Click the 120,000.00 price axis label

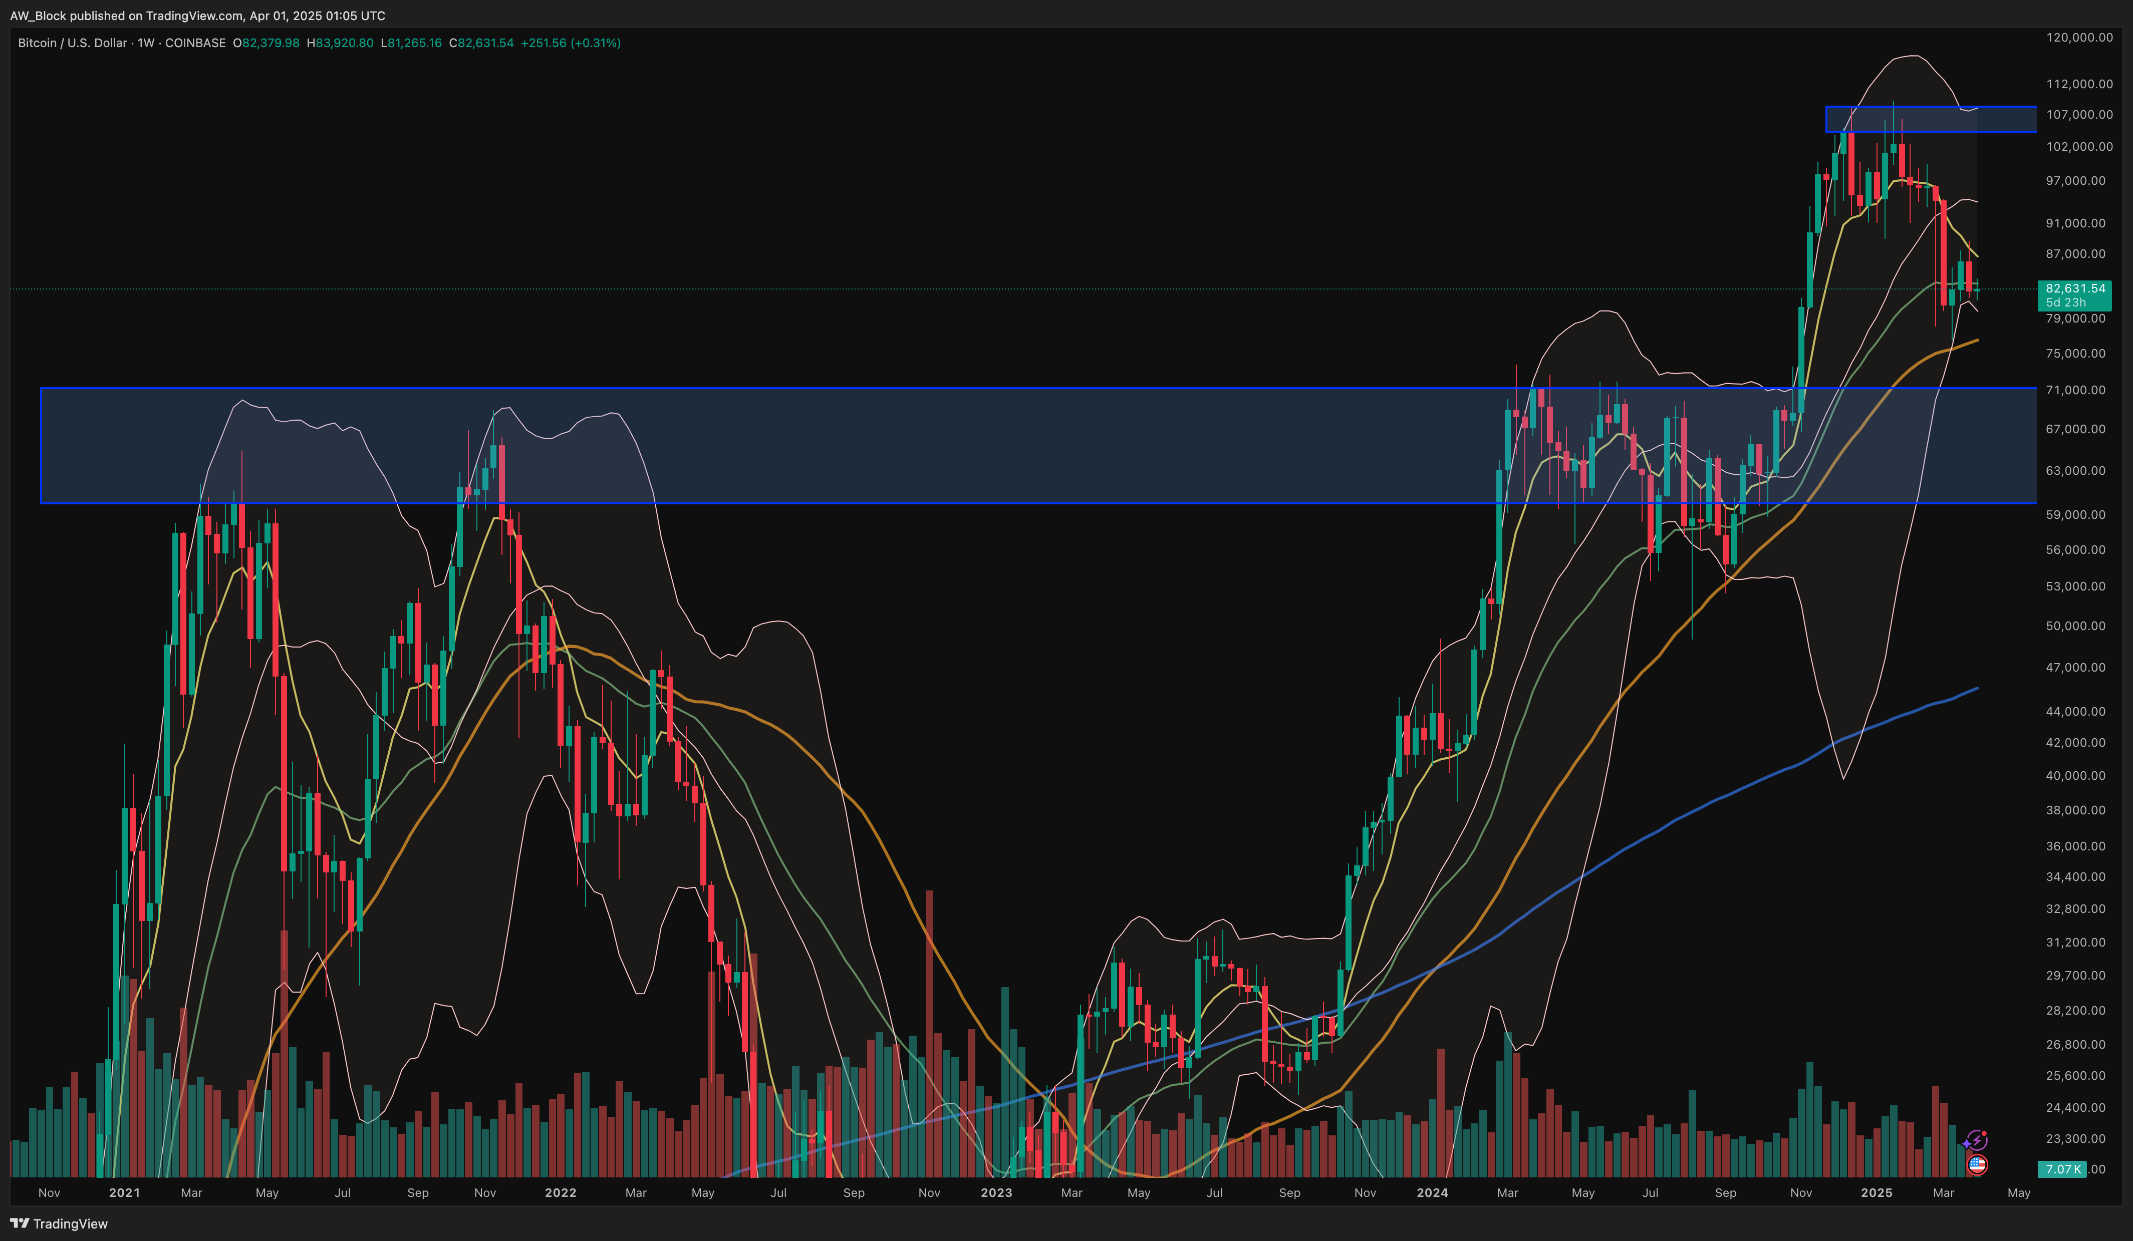click(x=2079, y=37)
